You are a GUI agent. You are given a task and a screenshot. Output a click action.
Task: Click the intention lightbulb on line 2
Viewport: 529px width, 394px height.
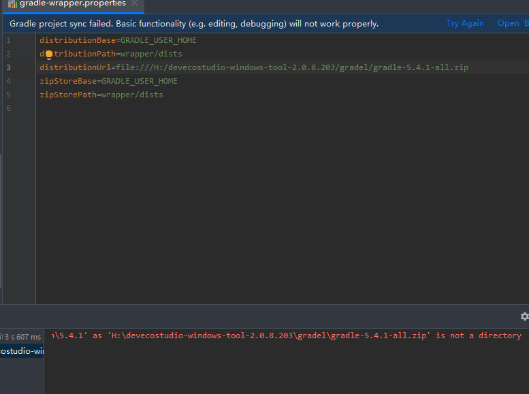pyautogui.click(x=49, y=54)
